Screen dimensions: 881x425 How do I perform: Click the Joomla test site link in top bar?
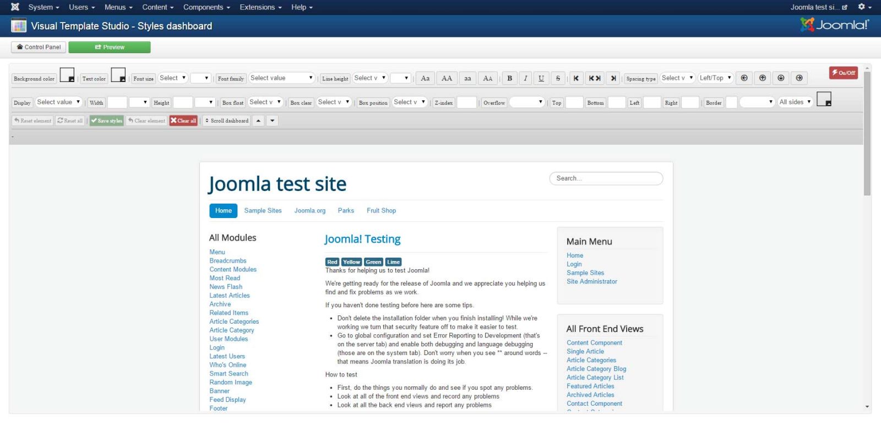pos(819,7)
